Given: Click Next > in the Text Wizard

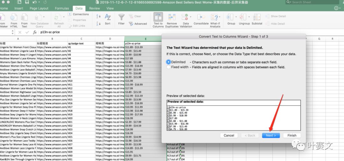Looking at the screenshot, I should coord(271,135).
